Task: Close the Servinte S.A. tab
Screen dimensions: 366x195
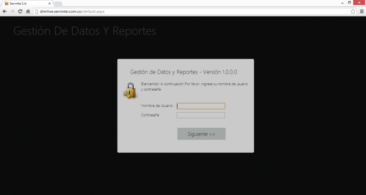Action: tap(49, 3)
